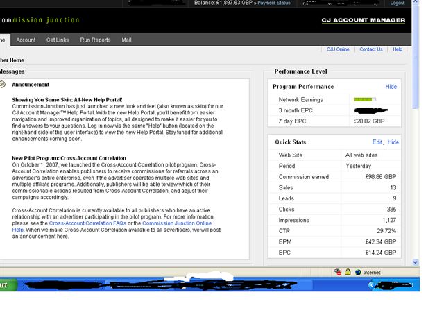This screenshot has height=333, width=444.
Task: Click the CTR value 29.72%
Action: click(386, 231)
